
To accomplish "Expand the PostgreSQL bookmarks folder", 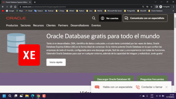I will click(130, 11).
